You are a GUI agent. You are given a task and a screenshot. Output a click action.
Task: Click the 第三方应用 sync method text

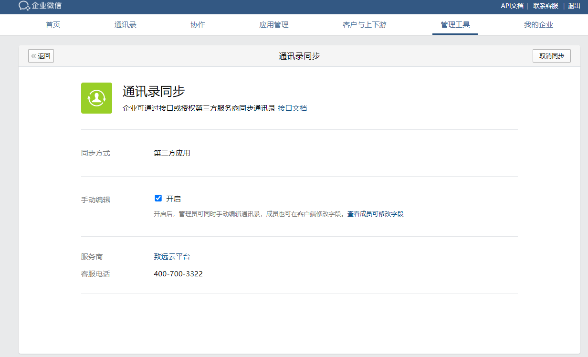(x=172, y=153)
